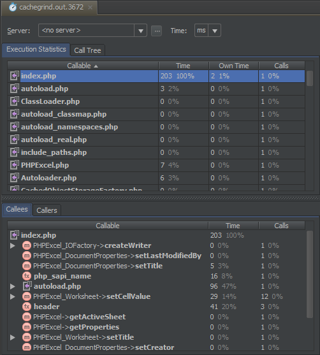Open the Server combo box
This screenshot has height=355, width=320.
92,31
